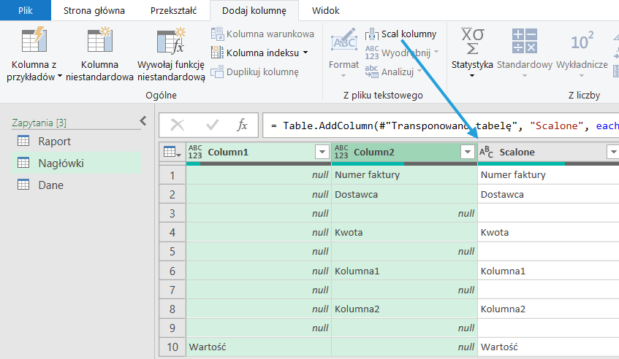Click the Wykładnicze icon
619x359 pixels.
click(x=582, y=41)
